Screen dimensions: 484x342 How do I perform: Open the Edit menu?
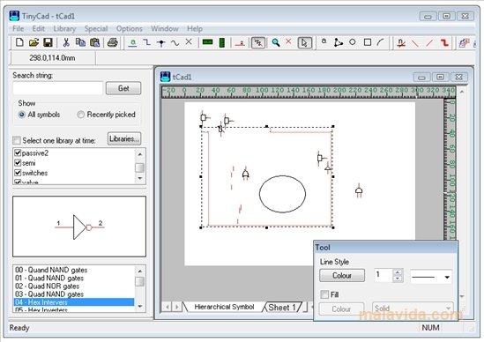coord(39,29)
